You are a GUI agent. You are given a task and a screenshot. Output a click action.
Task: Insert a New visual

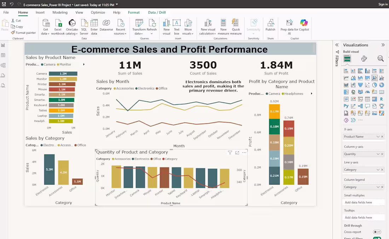167,27
